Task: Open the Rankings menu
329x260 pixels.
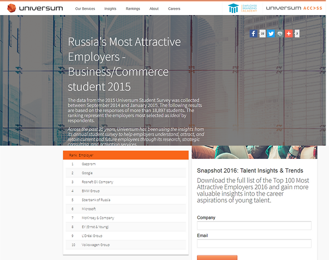Action: point(133,9)
